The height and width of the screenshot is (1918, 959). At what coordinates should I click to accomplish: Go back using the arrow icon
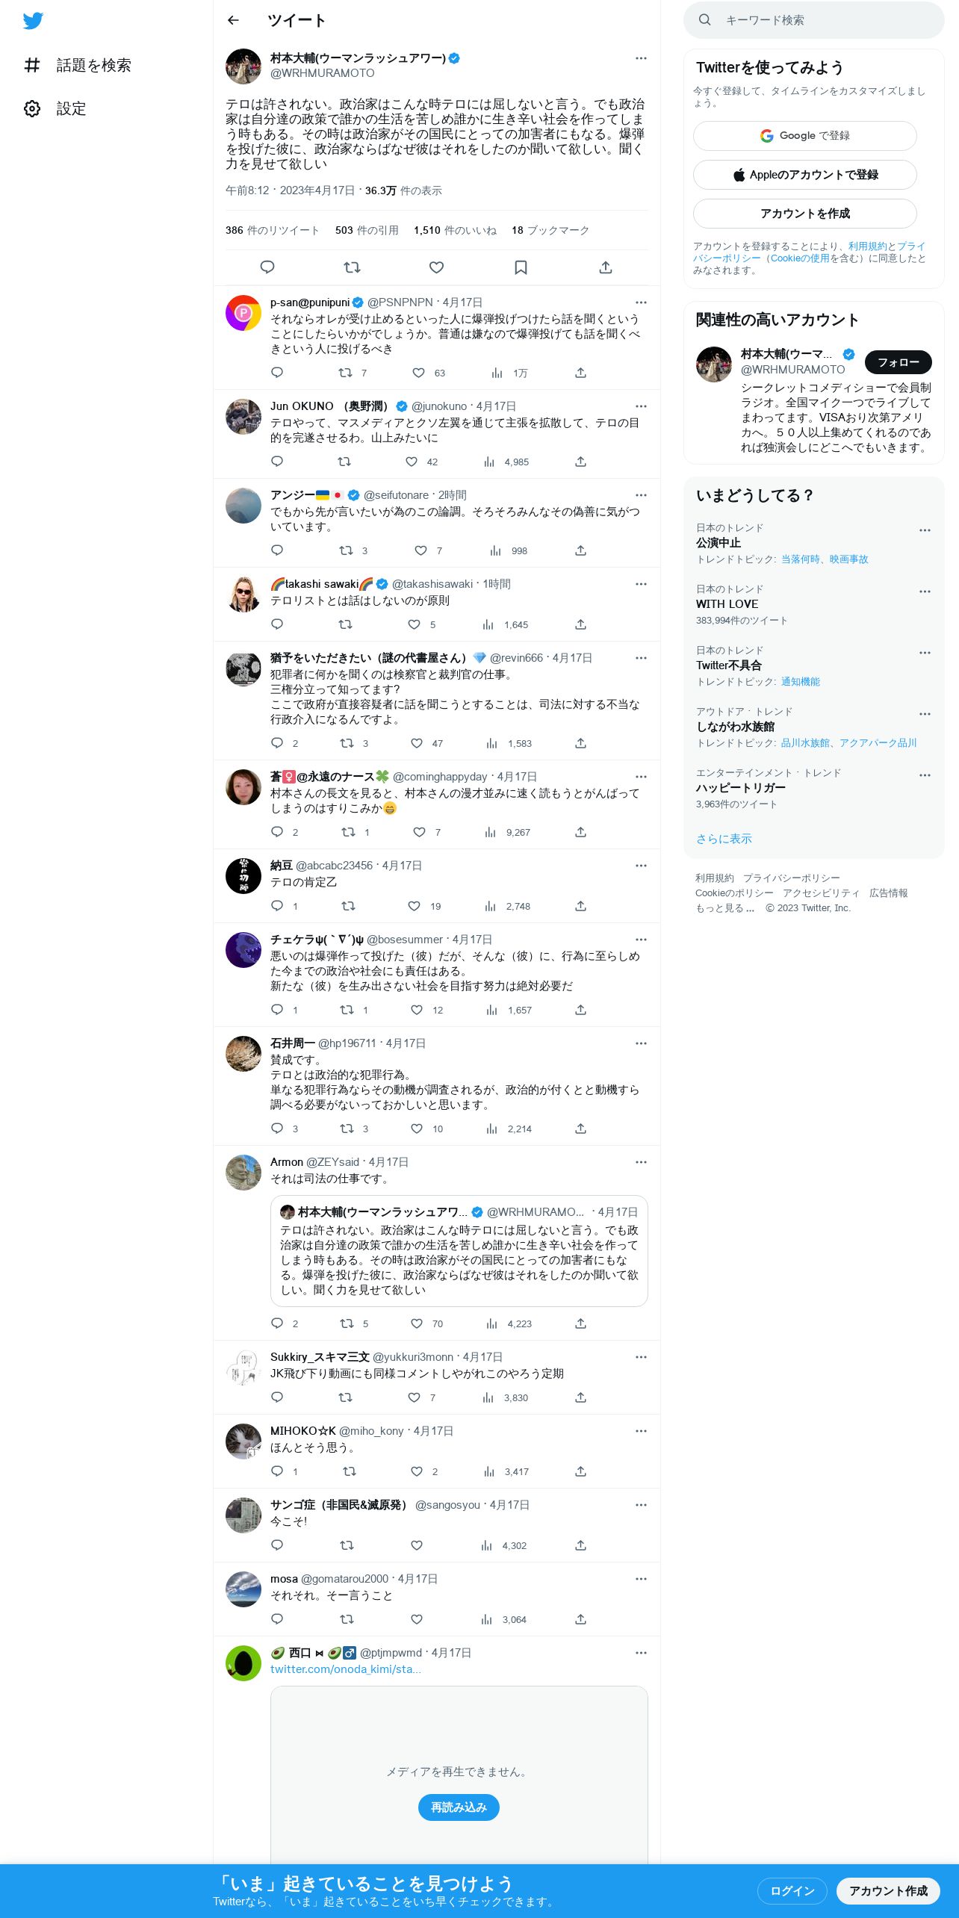(233, 20)
